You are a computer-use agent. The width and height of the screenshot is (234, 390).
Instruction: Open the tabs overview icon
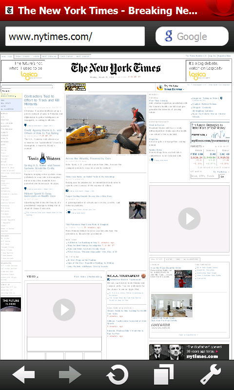pos(164,374)
